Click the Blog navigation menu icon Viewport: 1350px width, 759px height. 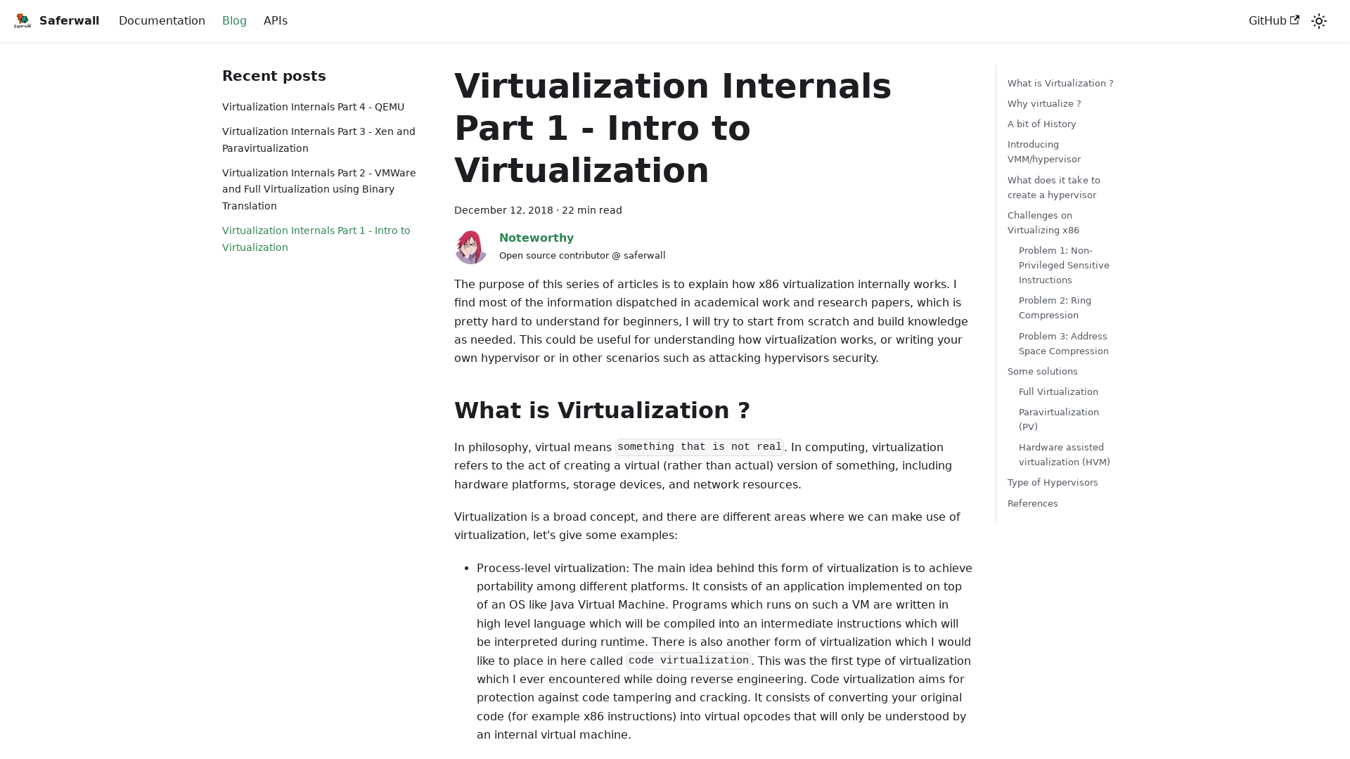pos(235,20)
